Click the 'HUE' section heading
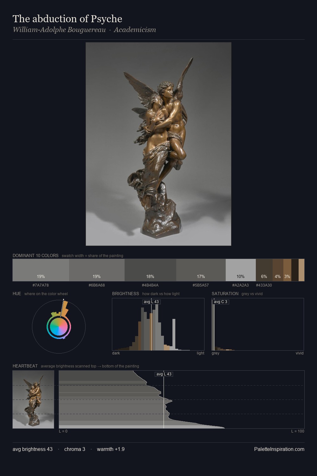317x476 pixels. [x=17, y=294]
